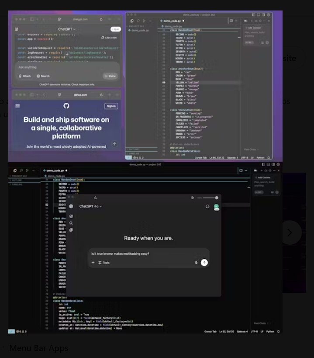Toggle bottom panel layout icon in large editor

click(269, 164)
